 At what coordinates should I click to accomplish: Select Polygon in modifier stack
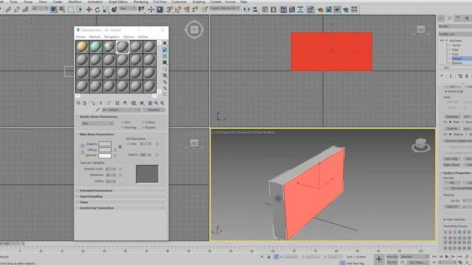point(457,59)
